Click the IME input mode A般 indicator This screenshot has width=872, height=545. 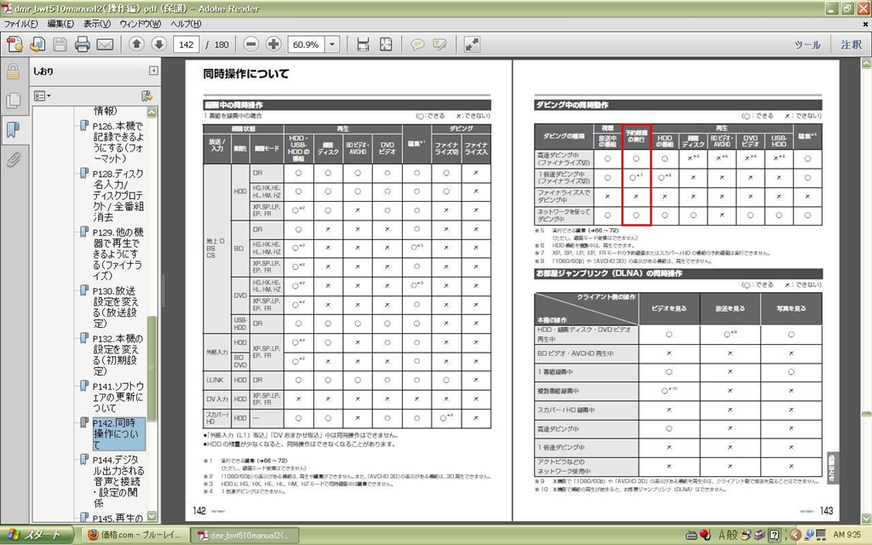point(729,535)
